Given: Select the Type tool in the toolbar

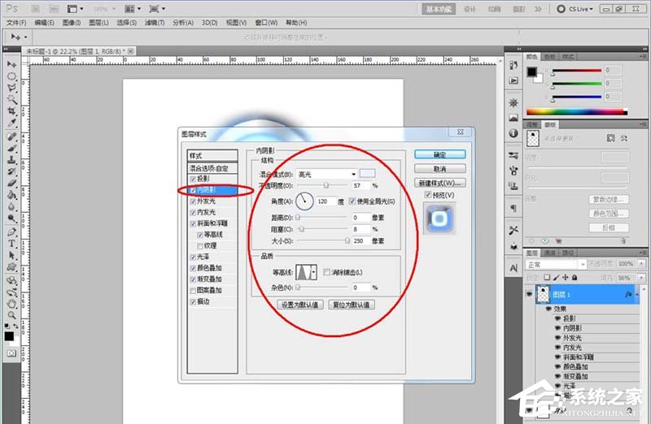Looking at the screenshot, I should coord(11,244).
